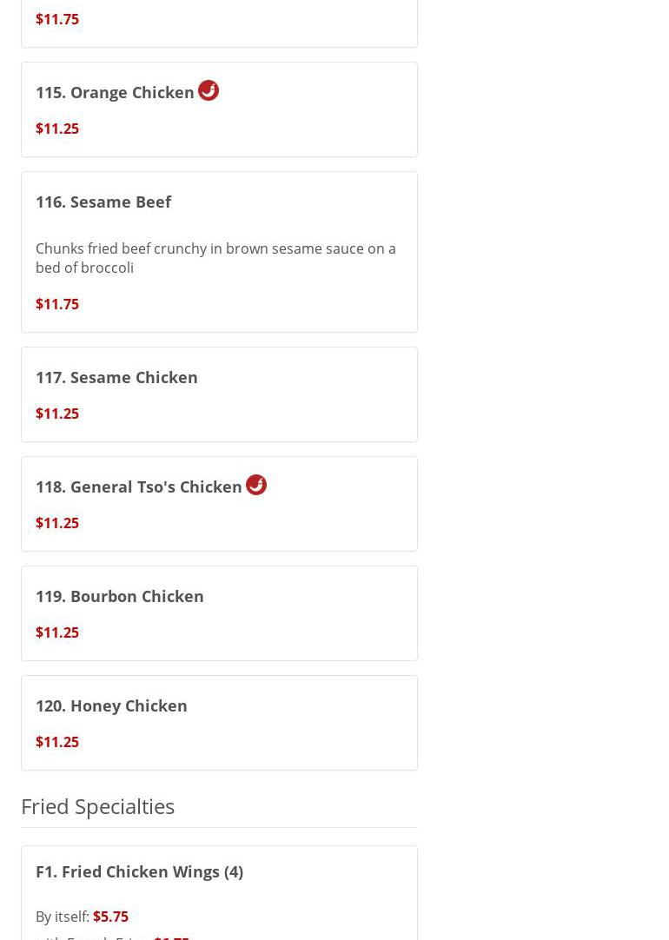The height and width of the screenshot is (940, 669).
Task: Click the $11.75 price under Sesame Beef
Action: tap(57, 304)
